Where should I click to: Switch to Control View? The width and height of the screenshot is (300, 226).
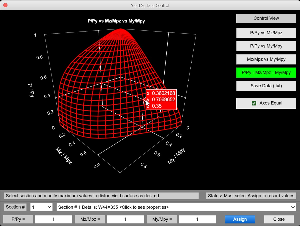click(x=266, y=18)
